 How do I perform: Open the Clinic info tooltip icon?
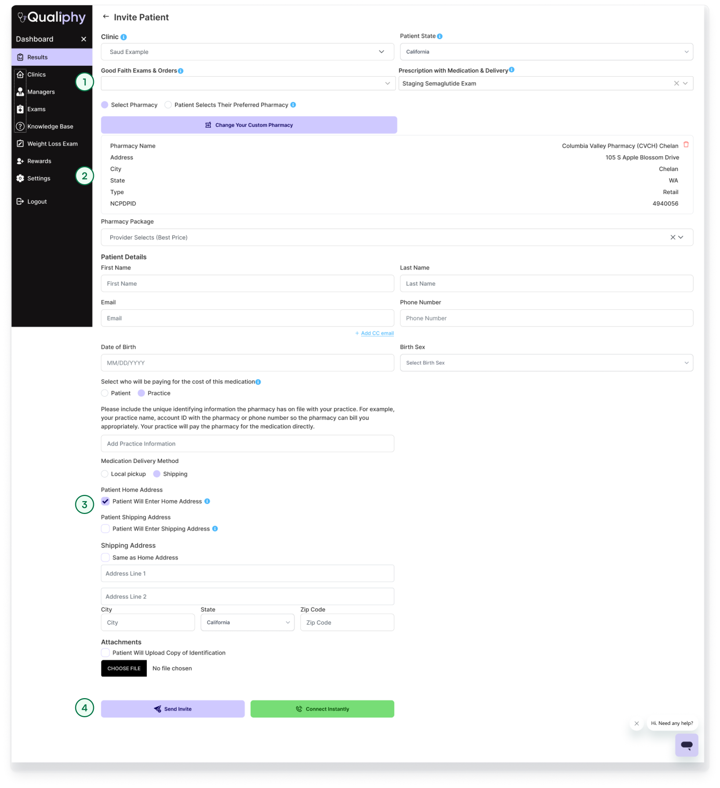[x=124, y=37]
